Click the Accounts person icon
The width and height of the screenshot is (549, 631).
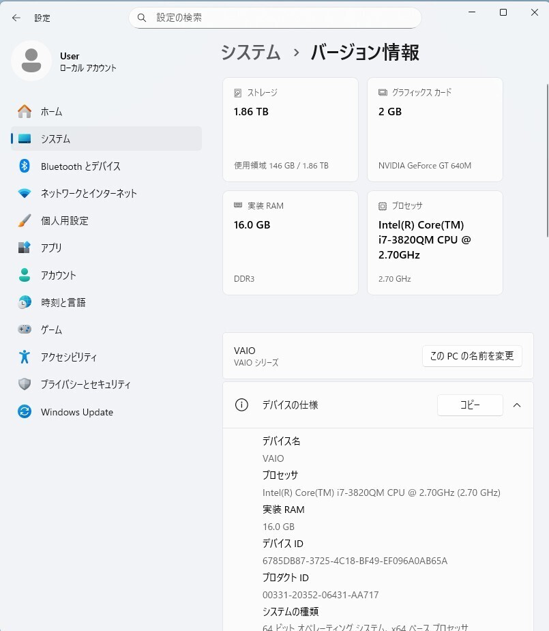tap(25, 275)
